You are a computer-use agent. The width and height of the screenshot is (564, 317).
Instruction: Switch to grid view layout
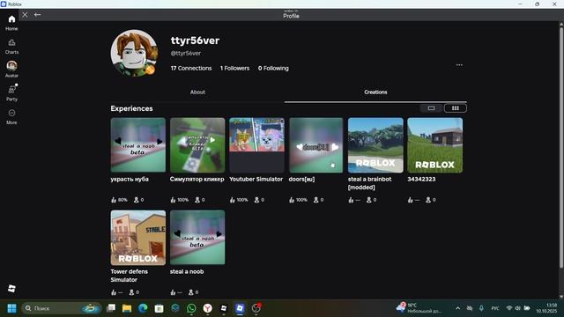pos(456,108)
